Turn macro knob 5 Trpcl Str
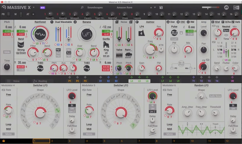The width and height of the screenshot is (242, 144). (x=100, y=14)
